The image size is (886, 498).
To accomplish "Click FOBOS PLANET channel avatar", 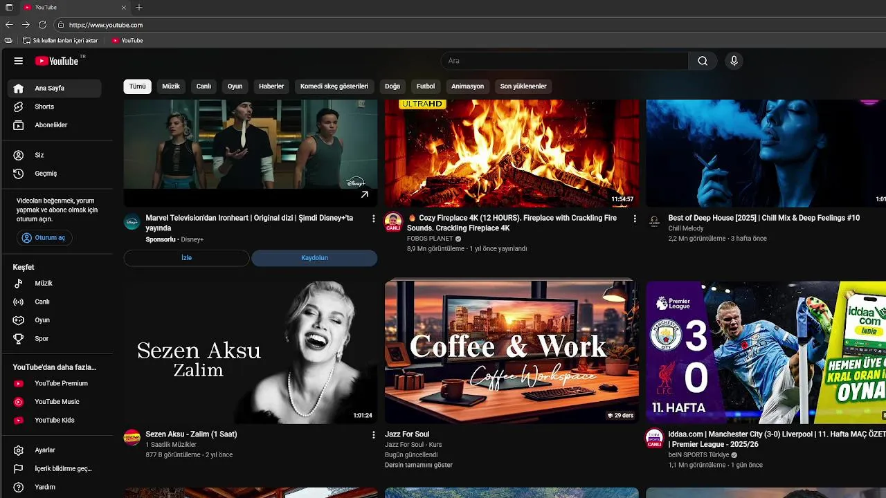I will click(393, 221).
